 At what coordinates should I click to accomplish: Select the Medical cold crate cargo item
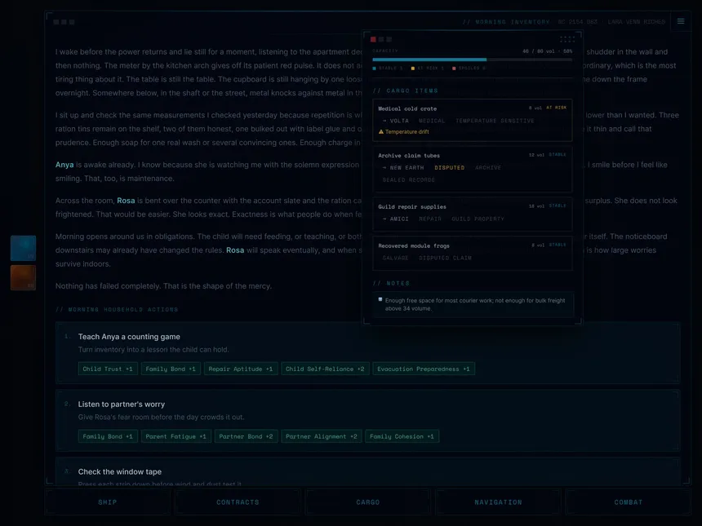[473, 120]
